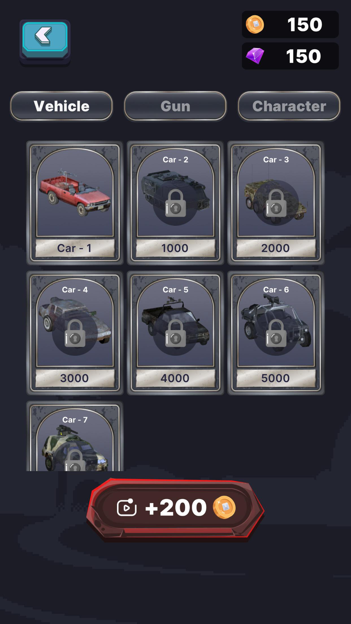Watch ad for +200 coins

coord(175,508)
